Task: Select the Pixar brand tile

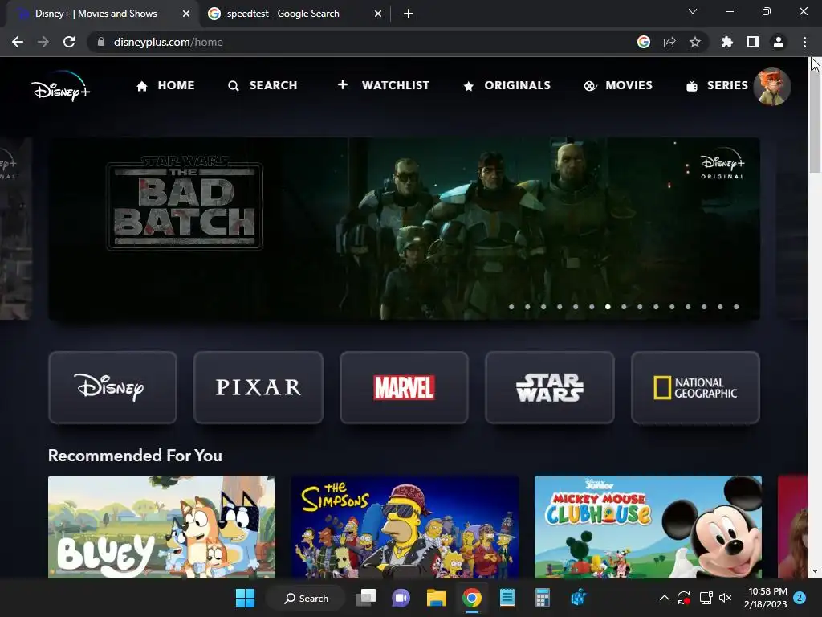Action: [258, 388]
